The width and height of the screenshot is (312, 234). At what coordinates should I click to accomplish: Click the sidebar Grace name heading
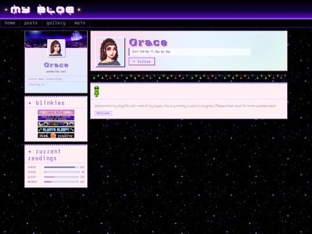pos(56,65)
